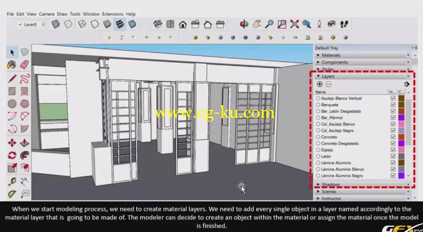This screenshot has width=423, height=232.
Task: Select the Freehand squiggle tool
Action: coord(24,79)
